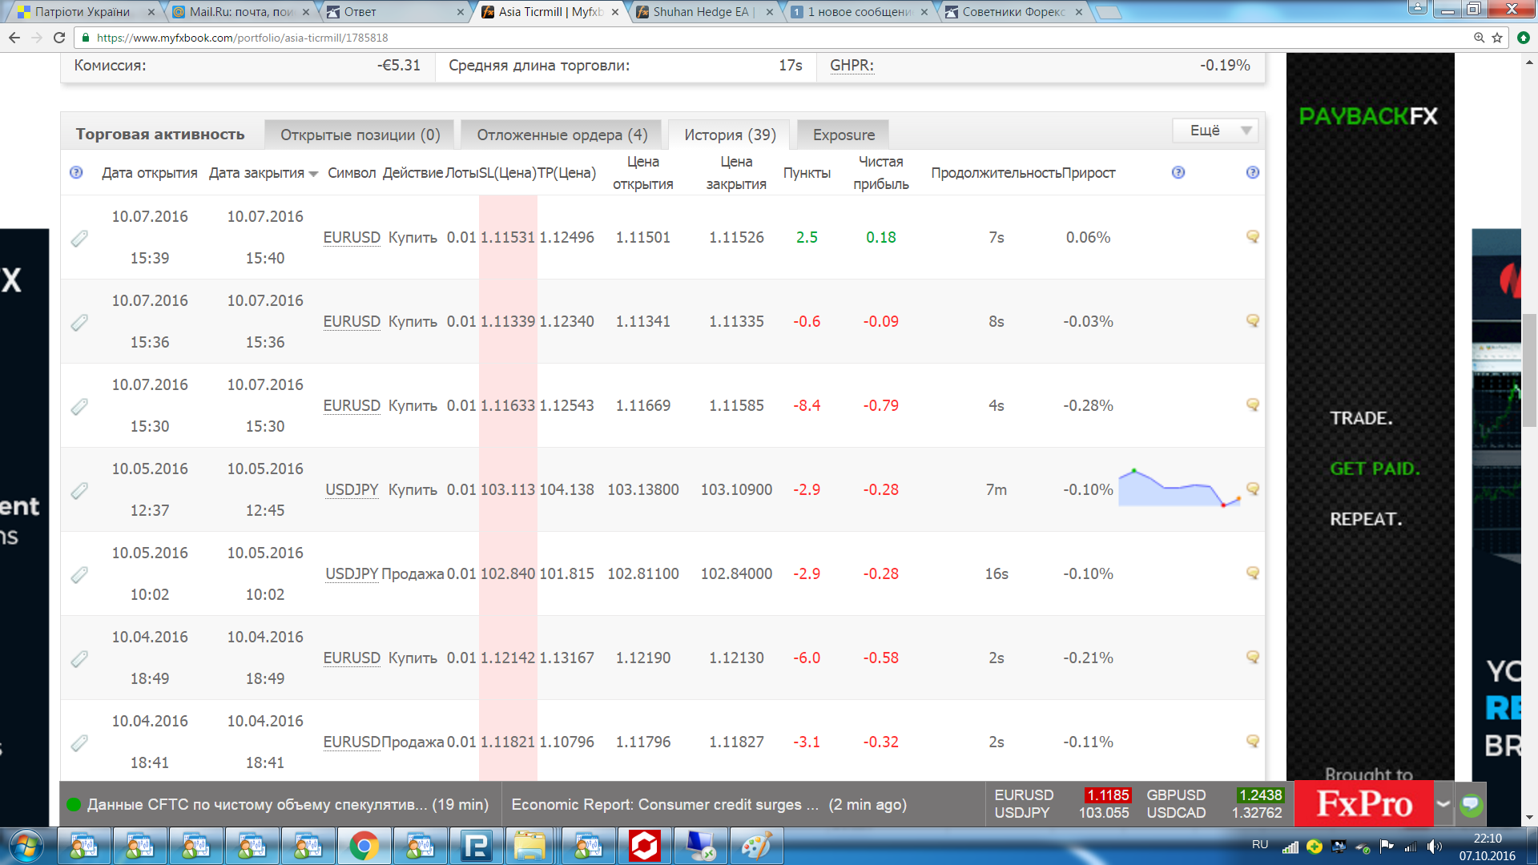The width and height of the screenshot is (1538, 865).
Task: Switch to the Shuhan Hedge EA browser tab
Action: click(x=703, y=12)
